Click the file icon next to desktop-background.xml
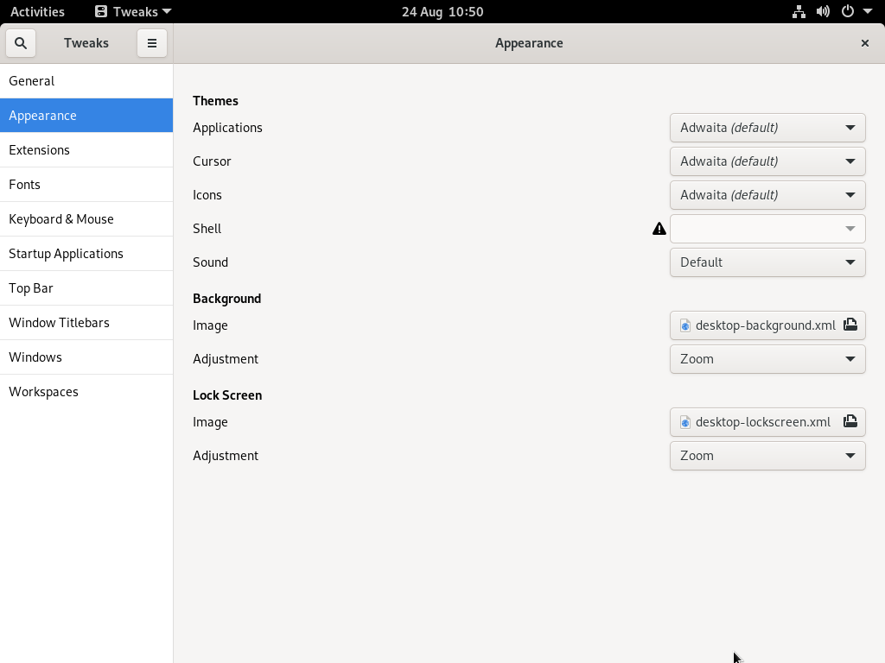 tap(685, 325)
